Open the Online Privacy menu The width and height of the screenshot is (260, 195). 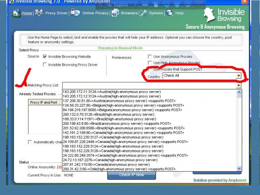click(95, 13)
